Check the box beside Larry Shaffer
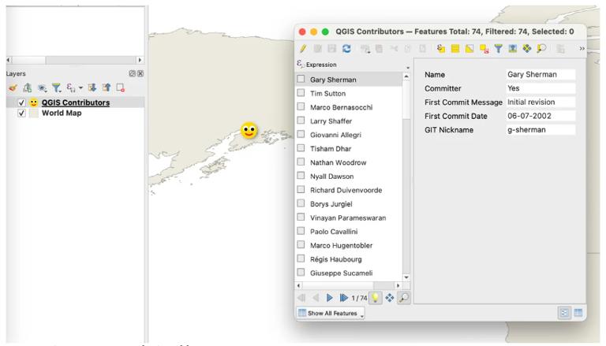The image size is (606, 346). (301, 121)
